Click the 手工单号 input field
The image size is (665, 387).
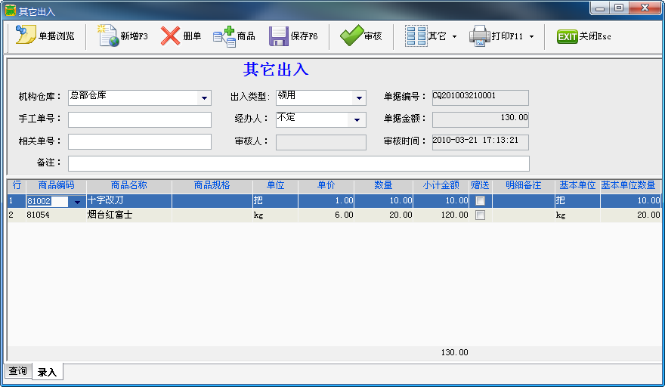(x=140, y=120)
